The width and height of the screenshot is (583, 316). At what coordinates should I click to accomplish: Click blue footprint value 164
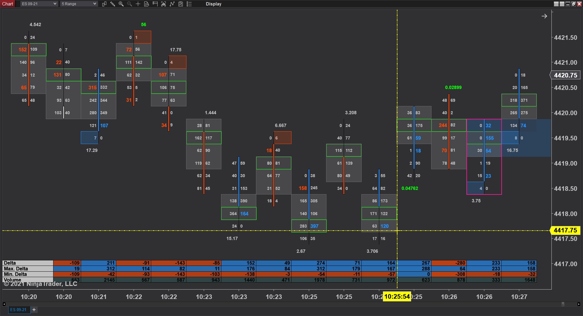(x=244, y=214)
